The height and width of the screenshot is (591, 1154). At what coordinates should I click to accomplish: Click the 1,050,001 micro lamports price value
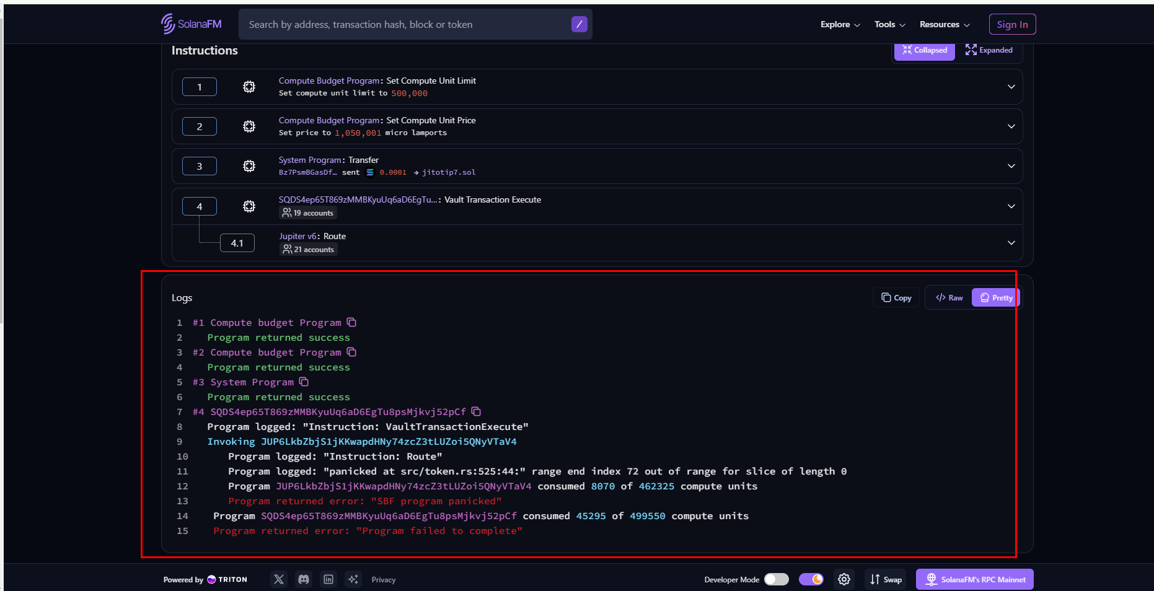358,133
